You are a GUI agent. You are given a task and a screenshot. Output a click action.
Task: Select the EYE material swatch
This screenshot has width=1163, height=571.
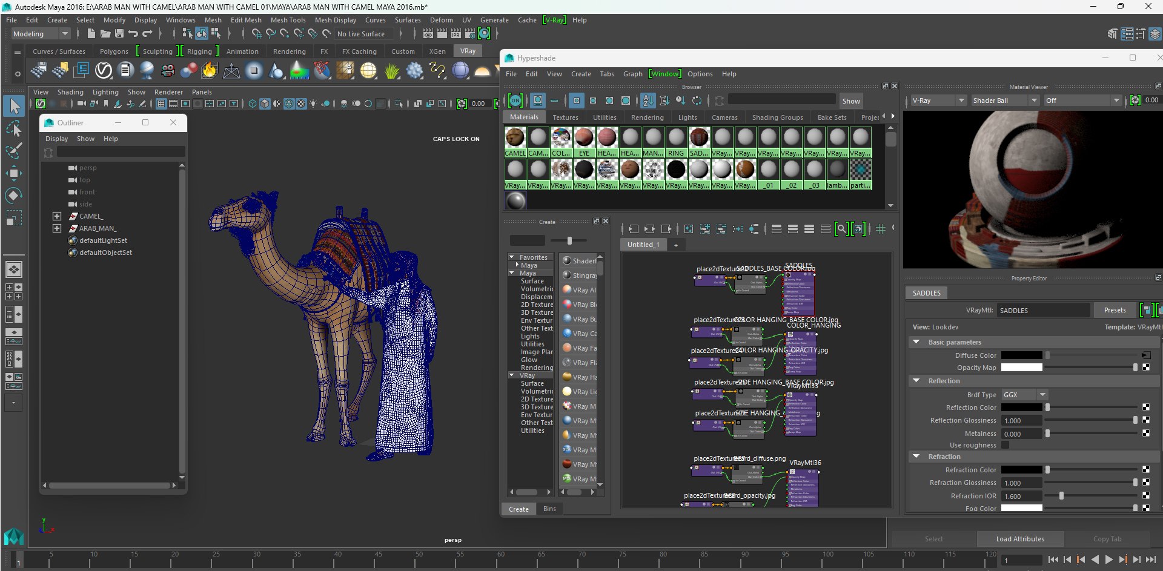(x=584, y=142)
